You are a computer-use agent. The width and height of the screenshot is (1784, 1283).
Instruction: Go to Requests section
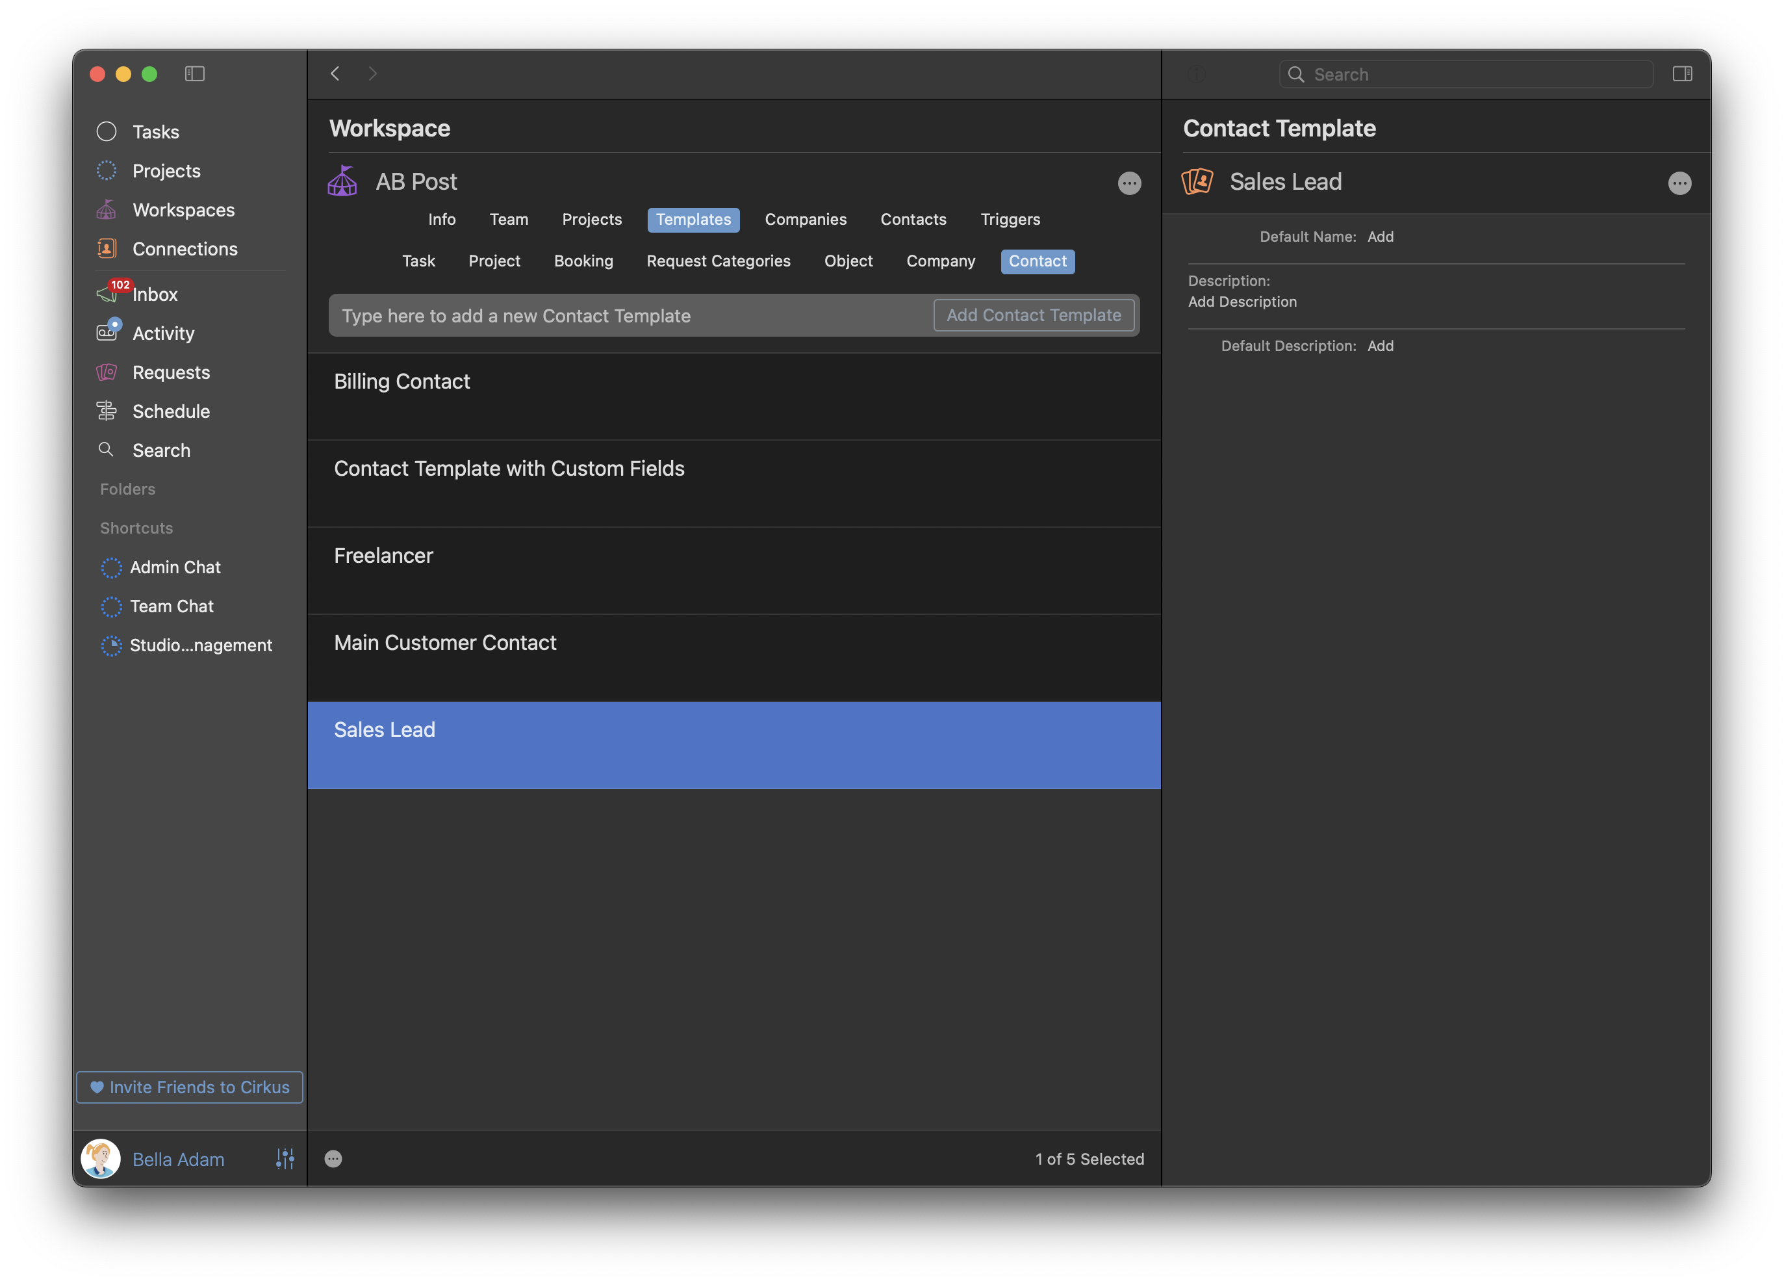coord(171,372)
